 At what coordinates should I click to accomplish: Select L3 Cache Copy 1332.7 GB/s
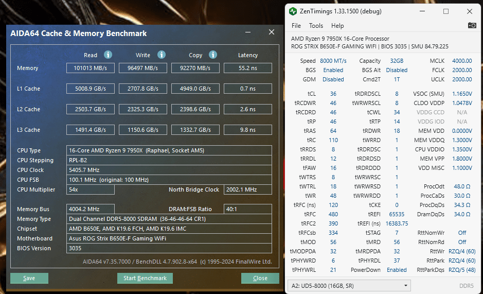[x=195, y=130]
